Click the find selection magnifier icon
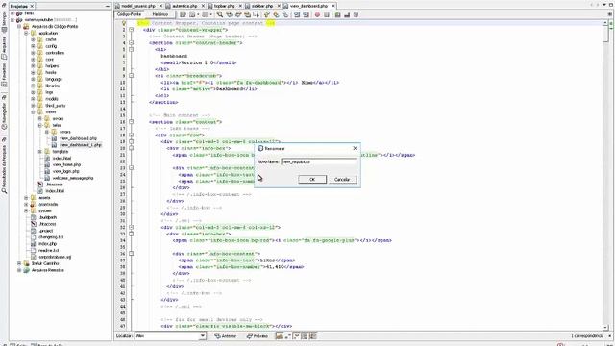Screen dimensions: 615x346 pos(220,14)
